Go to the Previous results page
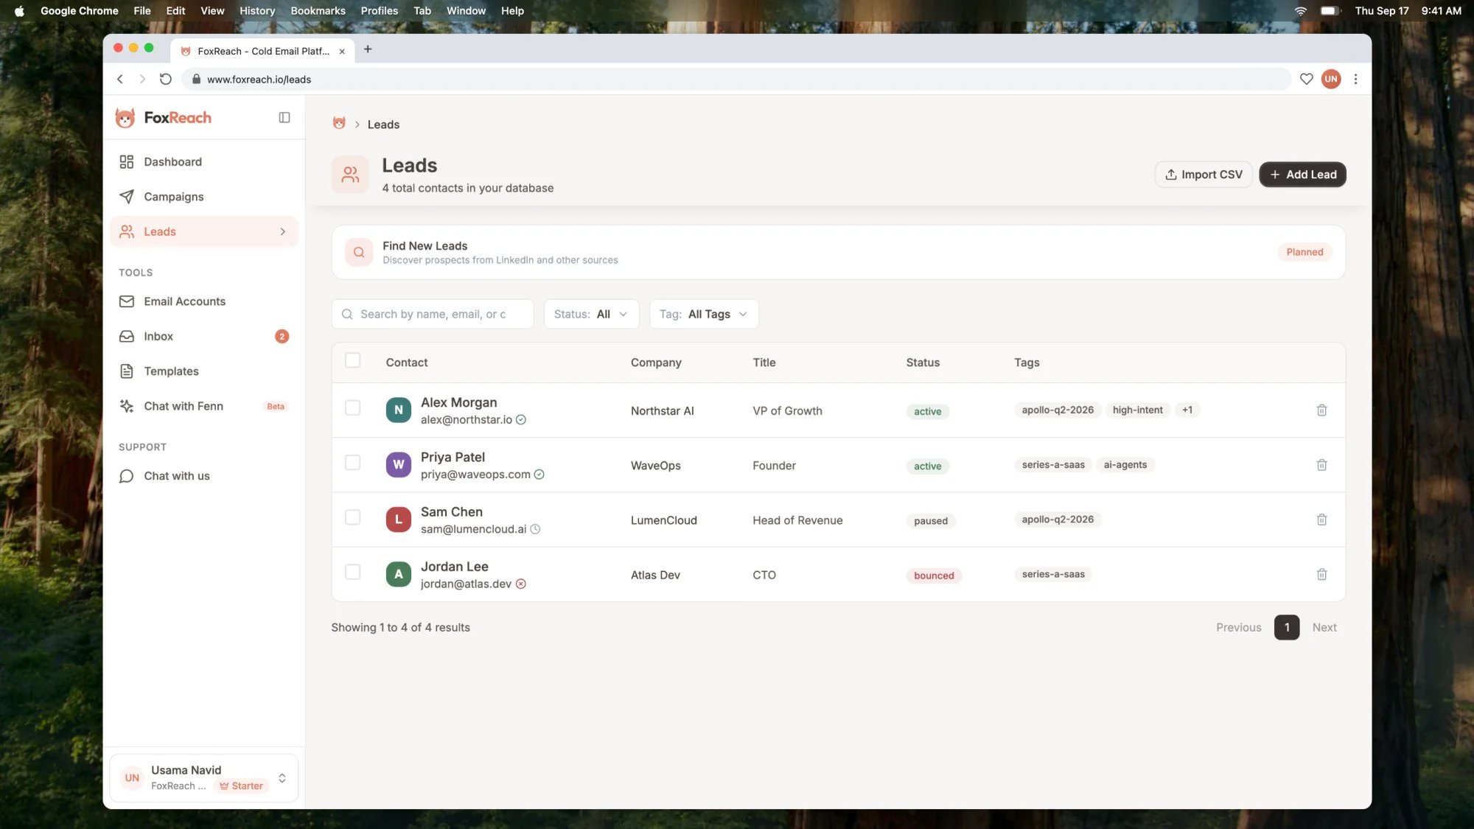Image resolution: width=1474 pixels, height=829 pixels. click(x=1238, y=628)
